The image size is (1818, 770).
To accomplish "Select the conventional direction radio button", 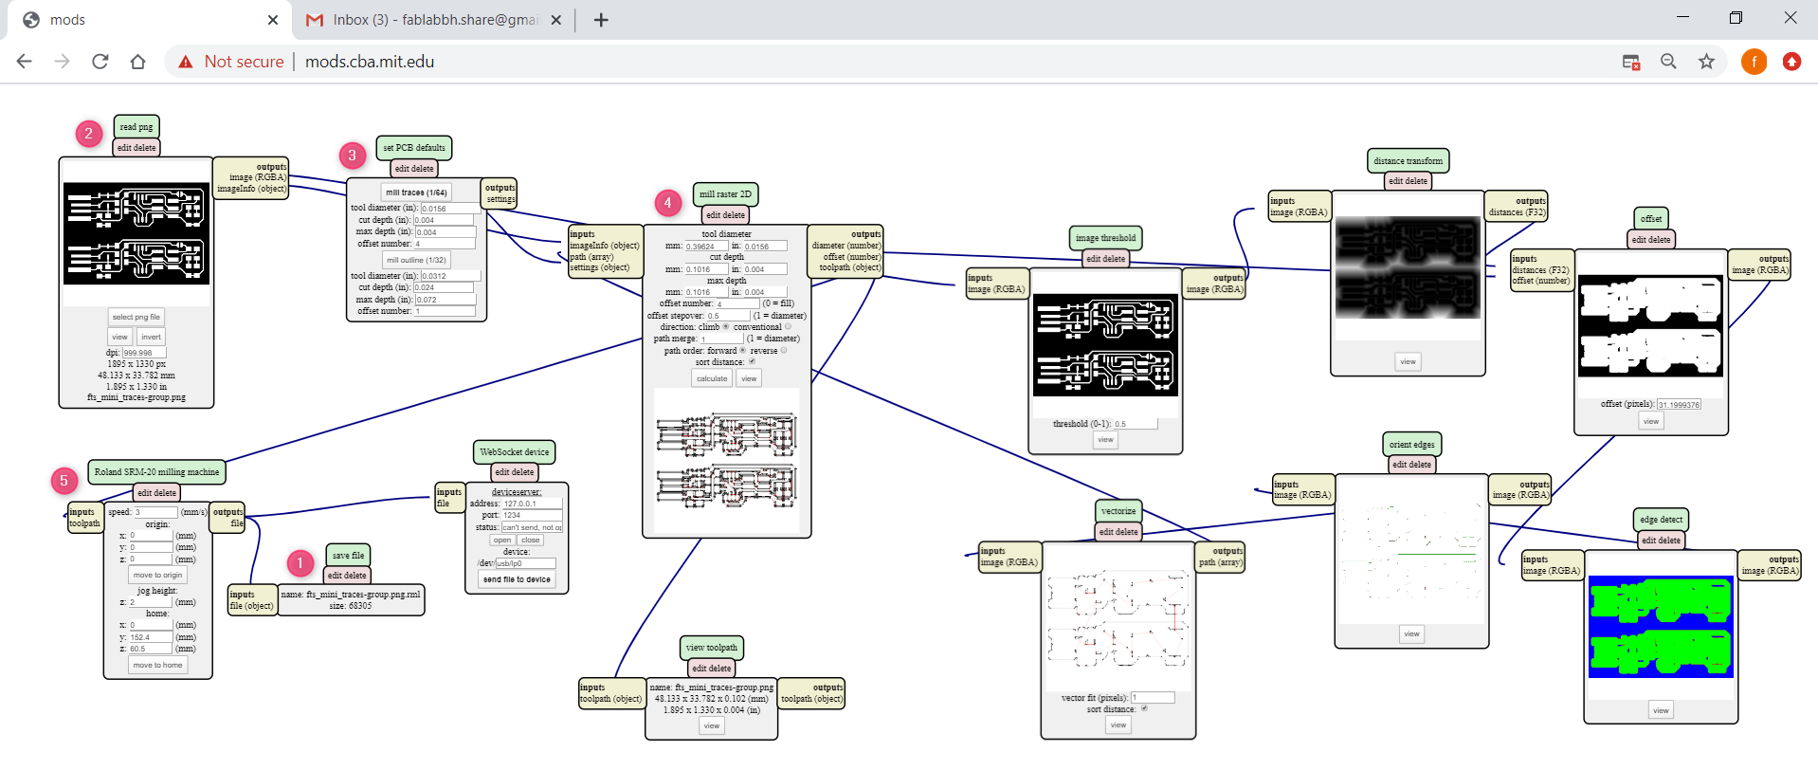I will (788, 327).
